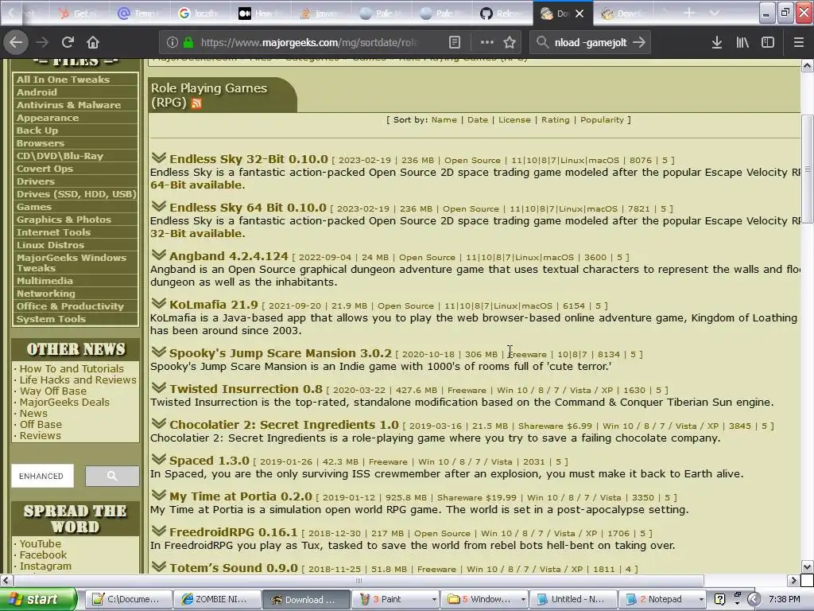Expand Endless Sky 64 Bit arrow icon
Viewport: 814px width, 611px height.
coord(159,206)
